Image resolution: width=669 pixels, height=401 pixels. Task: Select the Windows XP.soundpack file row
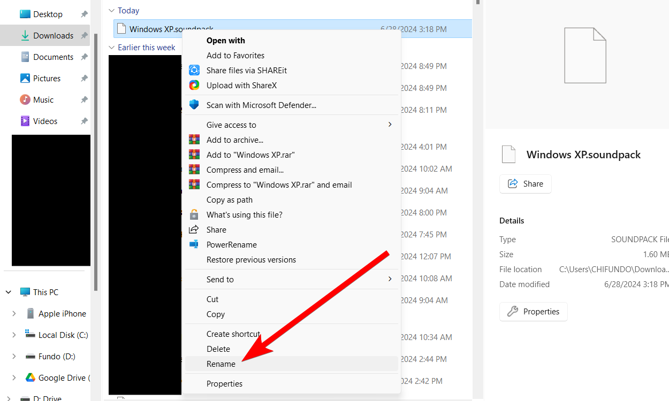[293, 29]
